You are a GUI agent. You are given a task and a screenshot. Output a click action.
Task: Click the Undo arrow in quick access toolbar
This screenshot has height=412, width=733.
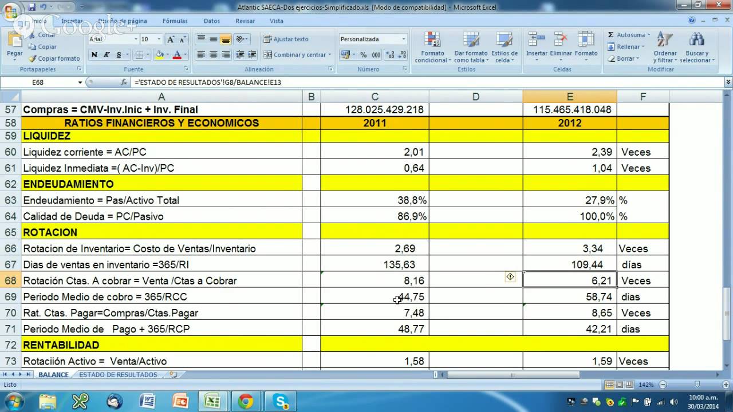(x=42, y=7)
